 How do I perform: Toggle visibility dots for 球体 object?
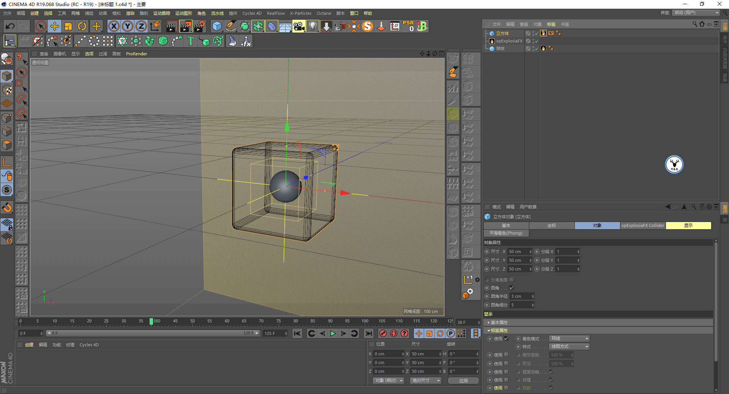pyautogui.click(x=533, y=48)
